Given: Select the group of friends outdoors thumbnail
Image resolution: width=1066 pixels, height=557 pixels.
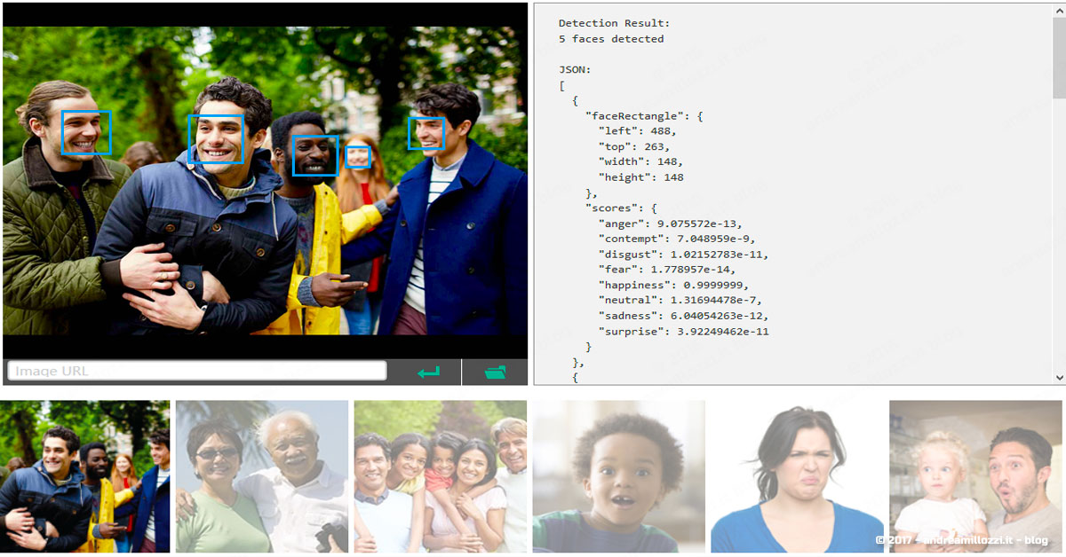Looking at the screenshot, I should click(85, 476).
